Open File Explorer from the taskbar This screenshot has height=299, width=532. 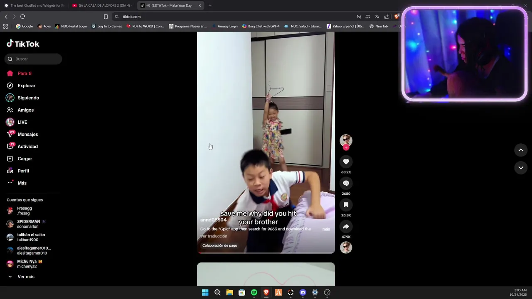(x=229, y=292)
